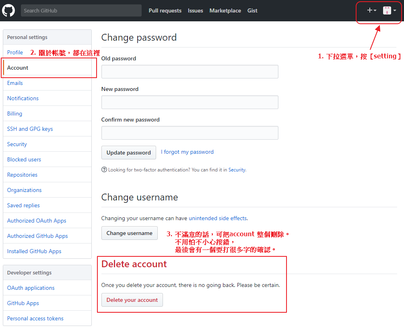Follow the I forgot my password link

pos(187,152)
